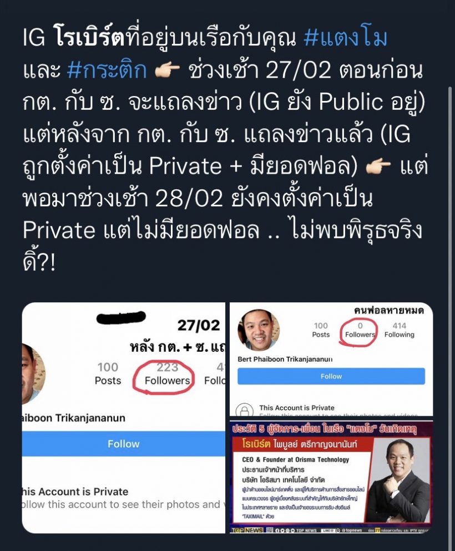Click the first pointing hand emoji
455x551 pixels.
[x=167, y=70]
